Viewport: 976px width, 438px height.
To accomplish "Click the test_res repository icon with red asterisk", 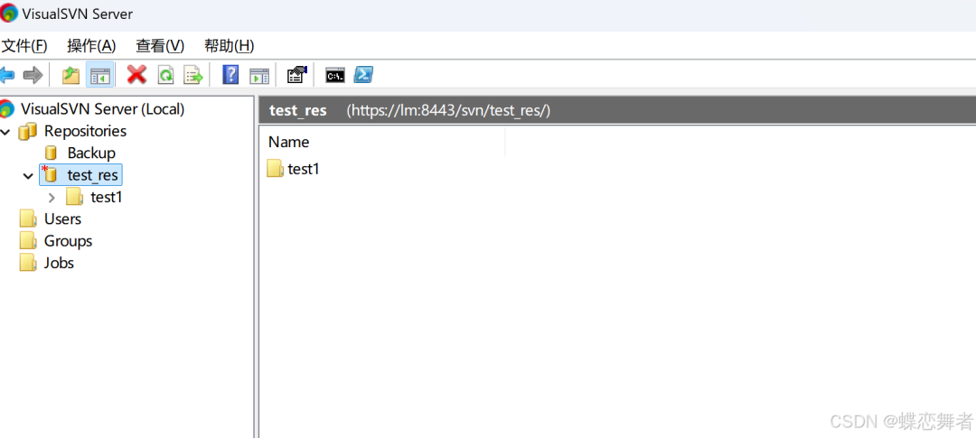I will point(50,175).
